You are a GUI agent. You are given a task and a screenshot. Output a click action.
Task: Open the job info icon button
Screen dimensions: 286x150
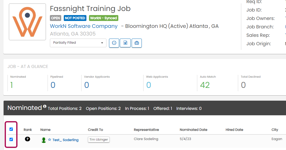coord(114,43)
